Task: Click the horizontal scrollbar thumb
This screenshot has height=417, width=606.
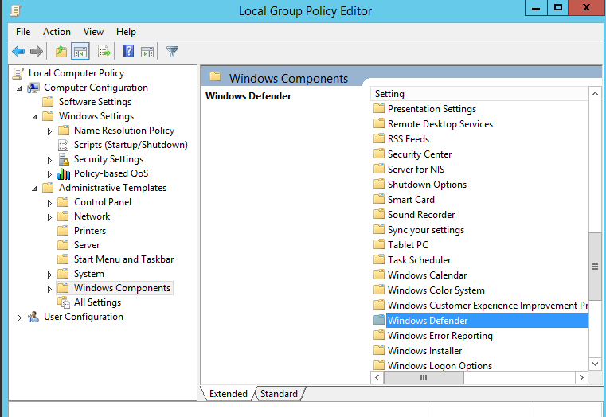Action: tap(424, 378)
